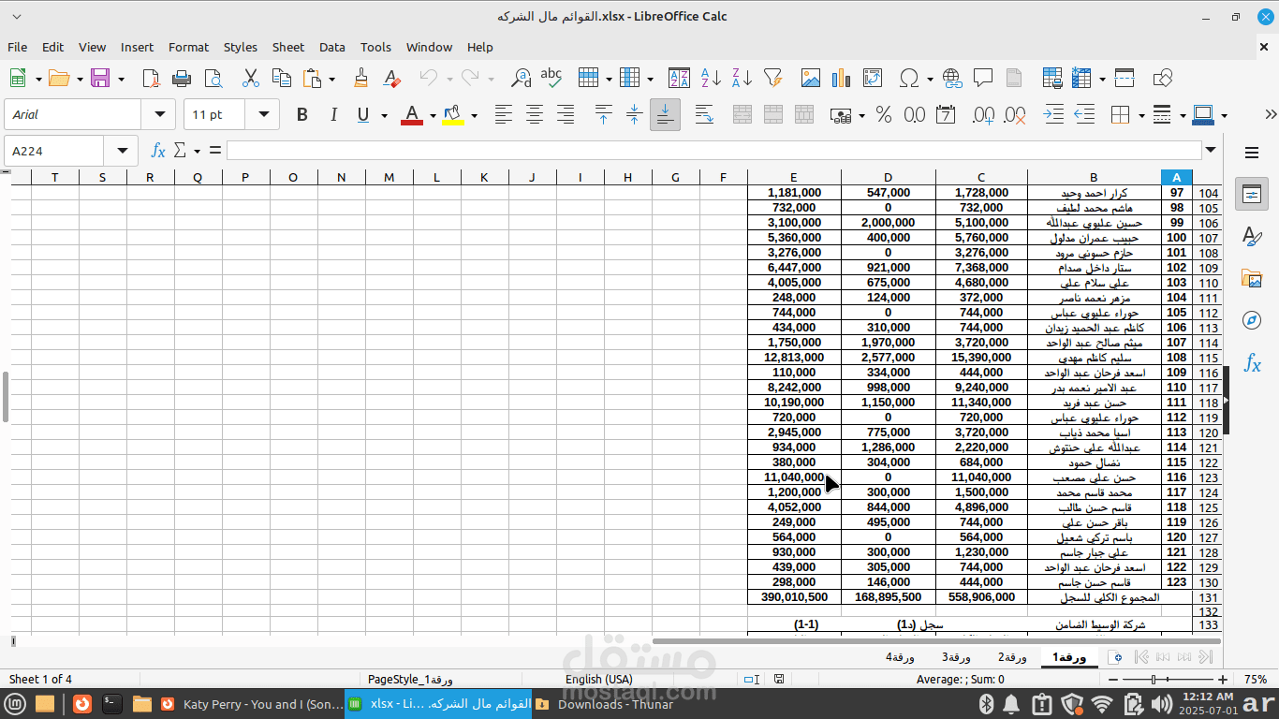Viewport: 1279px width, 719px height.
Task: Click the status bar zoom slider
Action: tap(1168, 680)
